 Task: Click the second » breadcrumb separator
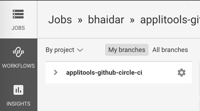coord(132,20)
